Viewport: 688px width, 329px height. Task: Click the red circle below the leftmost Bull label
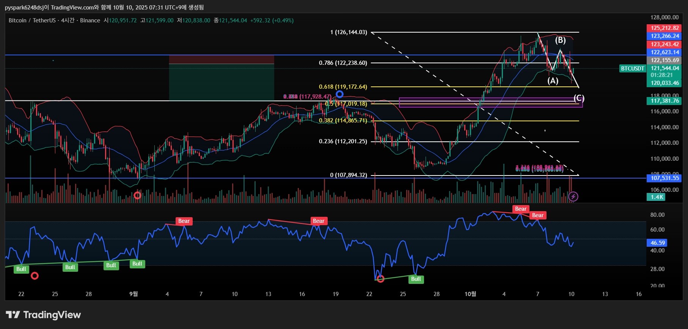pos(35,276)
